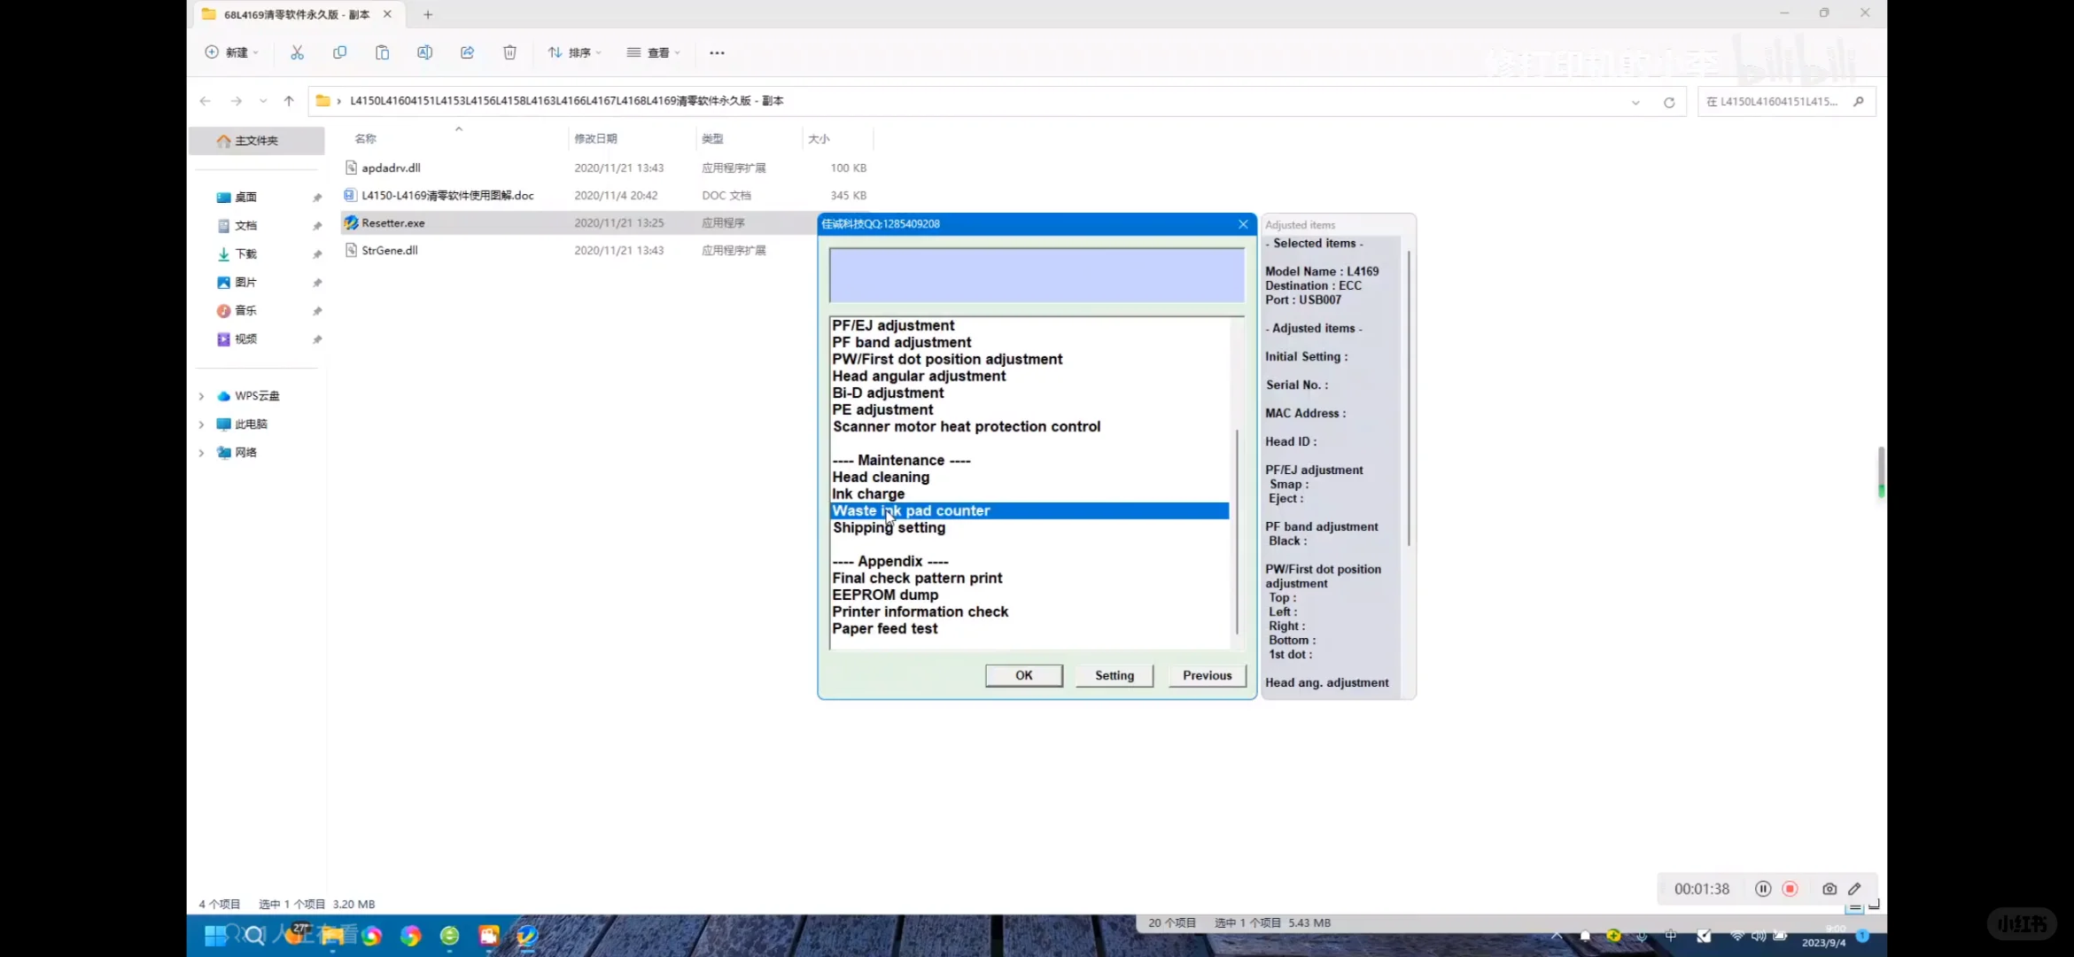Select Head cleaning list entry

(881, 477)
